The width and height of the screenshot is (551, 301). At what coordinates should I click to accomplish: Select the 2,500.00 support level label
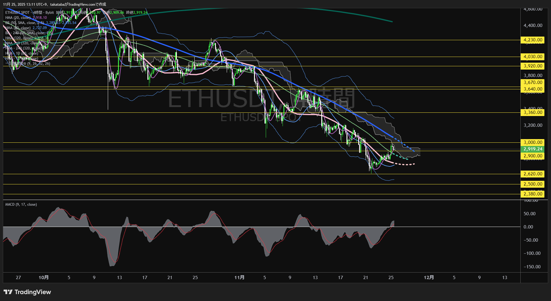coord(532,184)
